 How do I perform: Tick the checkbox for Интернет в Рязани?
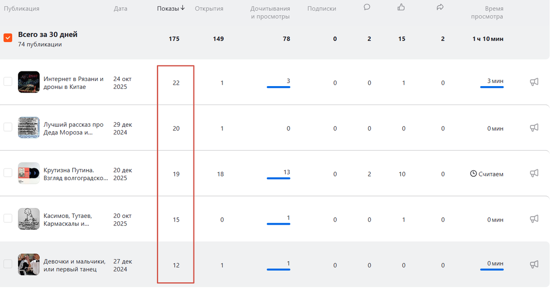[x=8, y=81]
